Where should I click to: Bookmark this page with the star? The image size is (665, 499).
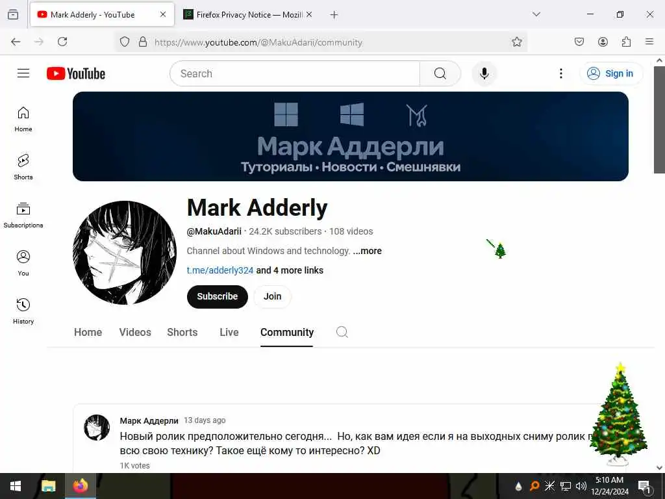516,42
